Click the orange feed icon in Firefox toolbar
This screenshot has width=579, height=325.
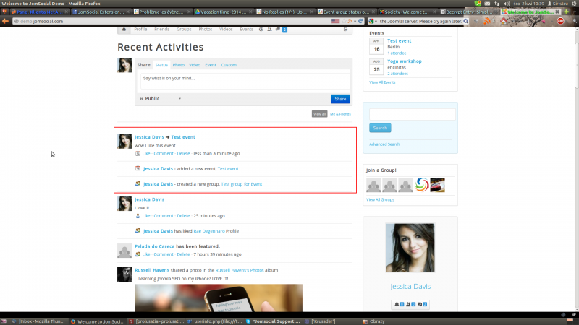tap(487, 22)
